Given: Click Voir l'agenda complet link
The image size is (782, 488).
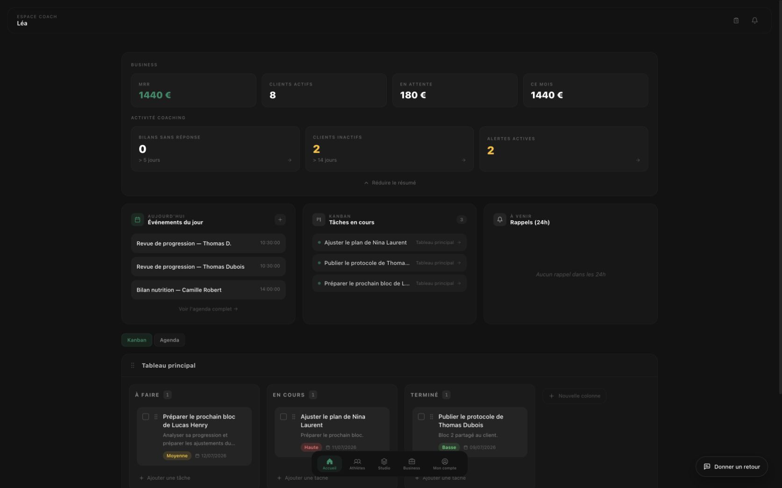Looking at the screenshot, I should [208, 309].
